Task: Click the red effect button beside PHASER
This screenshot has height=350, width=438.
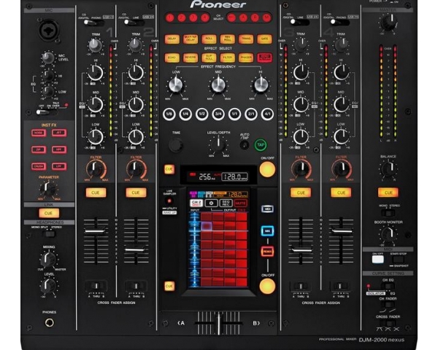Action: click(264, 58)
